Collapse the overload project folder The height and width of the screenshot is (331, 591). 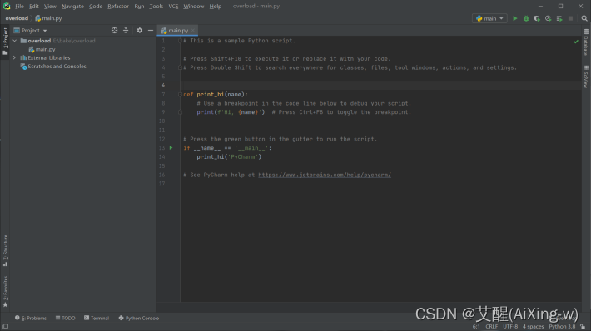pos(15,41)
